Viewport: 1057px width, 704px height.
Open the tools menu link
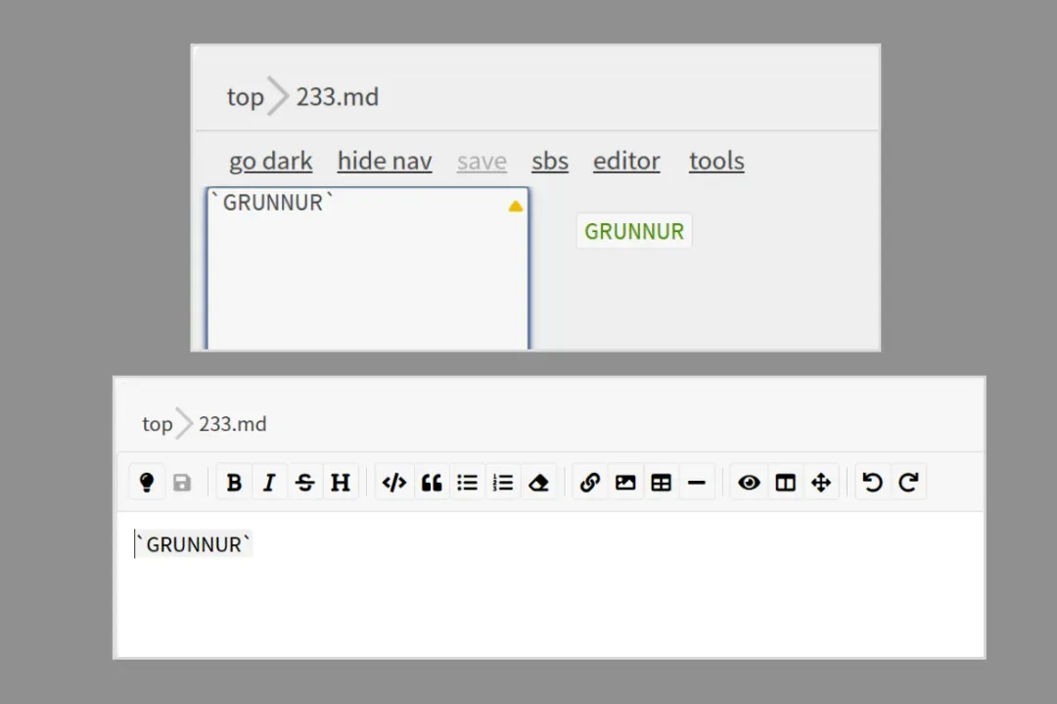tap(716, 162)
